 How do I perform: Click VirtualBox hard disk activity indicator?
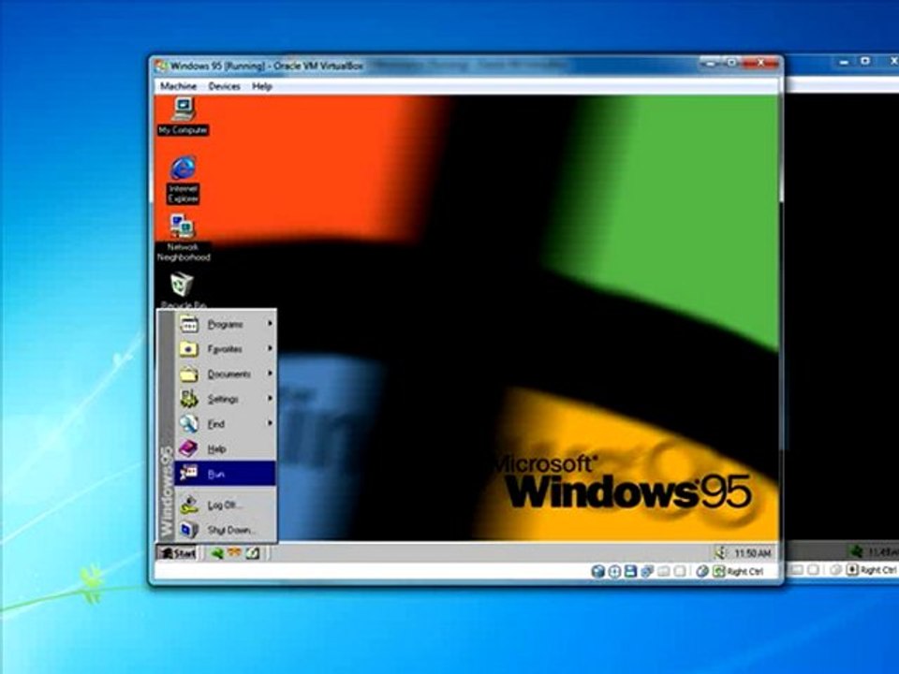(597, 571)
